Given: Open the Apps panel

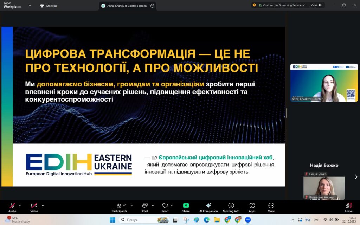Looking at the screenshot, I should point(252,207).
